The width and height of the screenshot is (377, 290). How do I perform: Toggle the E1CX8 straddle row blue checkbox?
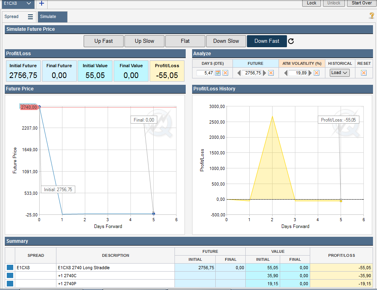(x=10, y=268)
